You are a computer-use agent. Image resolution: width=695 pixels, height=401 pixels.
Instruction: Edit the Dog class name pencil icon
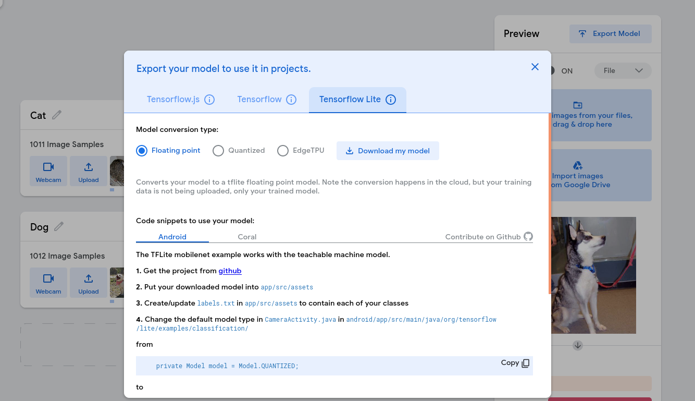tap(59, 226)
